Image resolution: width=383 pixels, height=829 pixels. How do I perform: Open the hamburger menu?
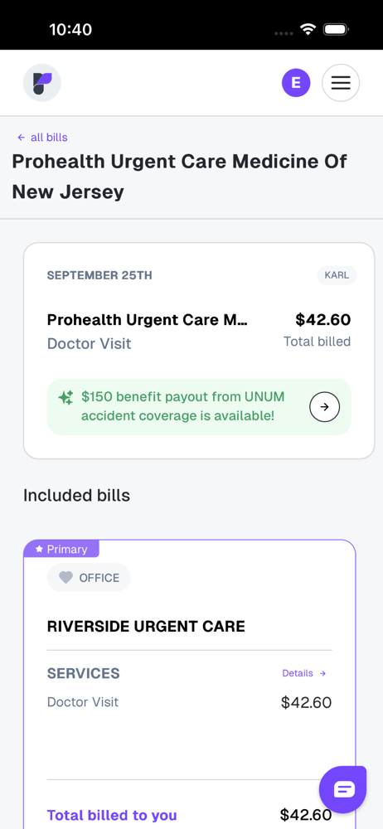pos(341,83)
